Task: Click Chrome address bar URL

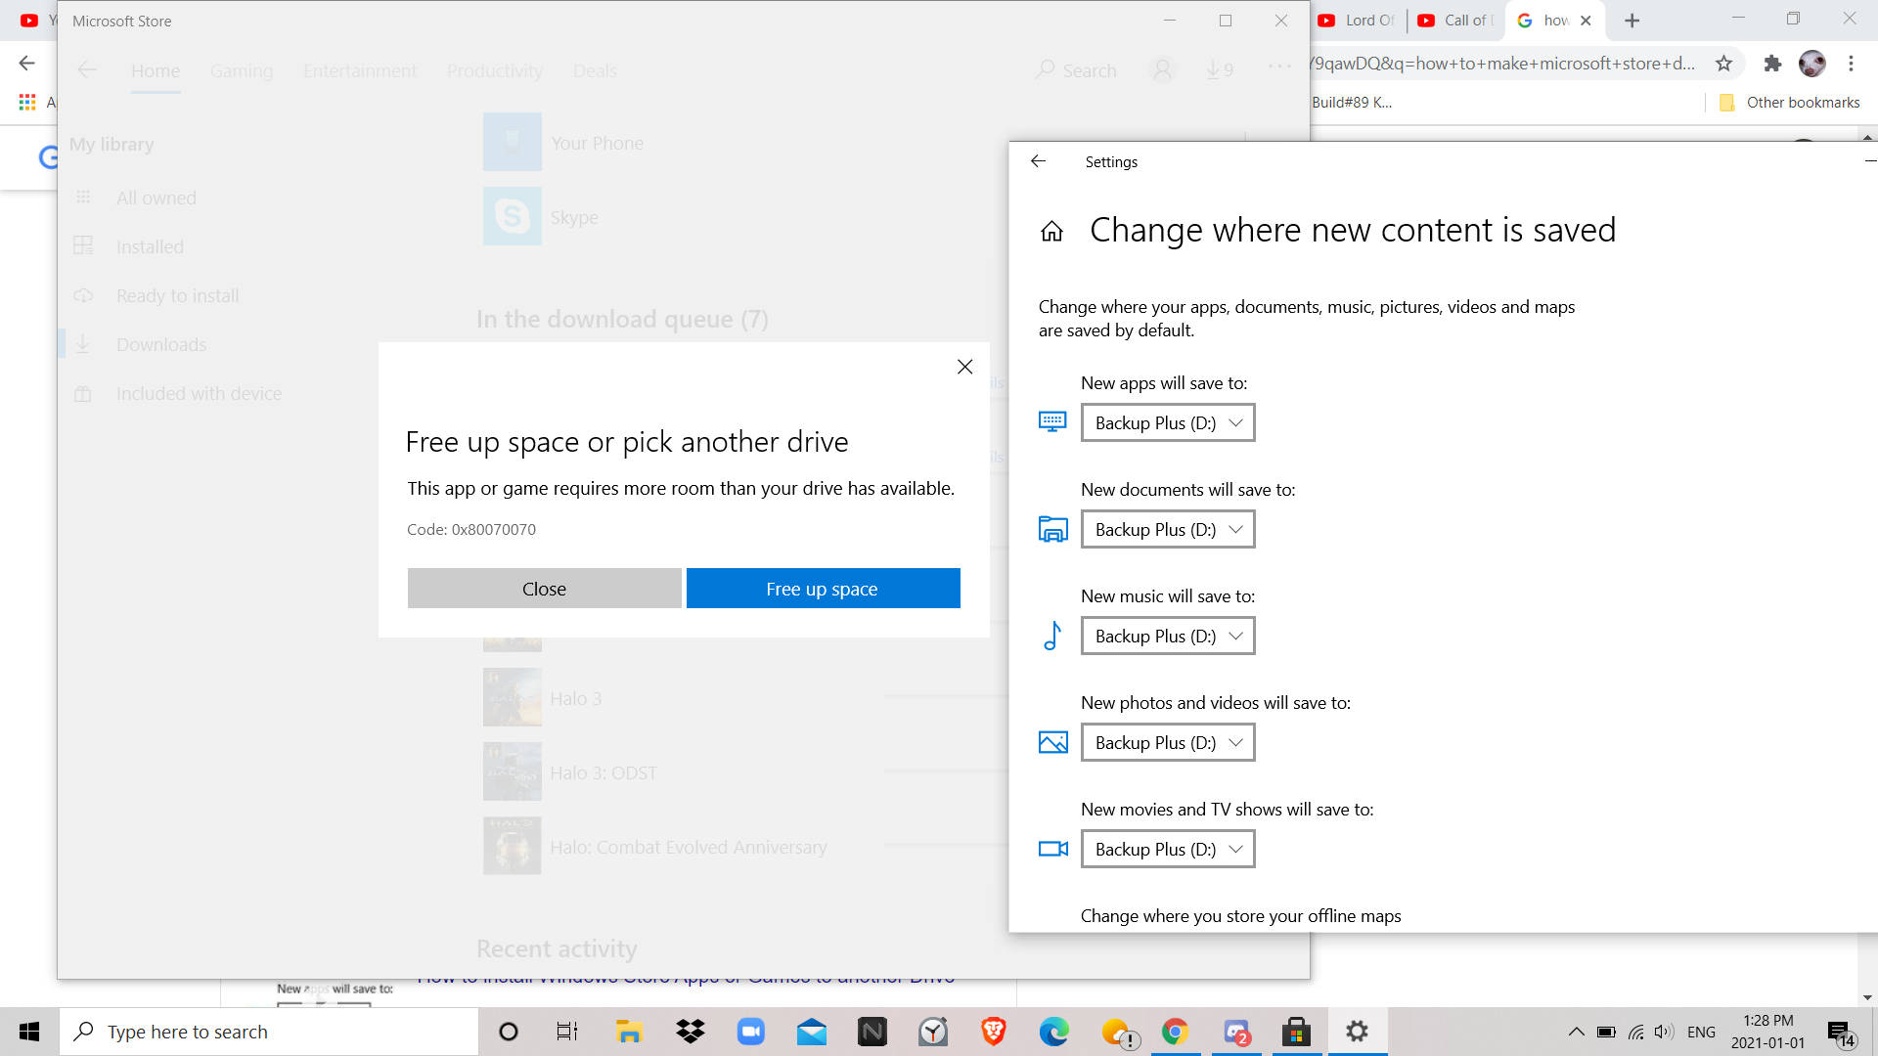Action: pos(1501,64)
